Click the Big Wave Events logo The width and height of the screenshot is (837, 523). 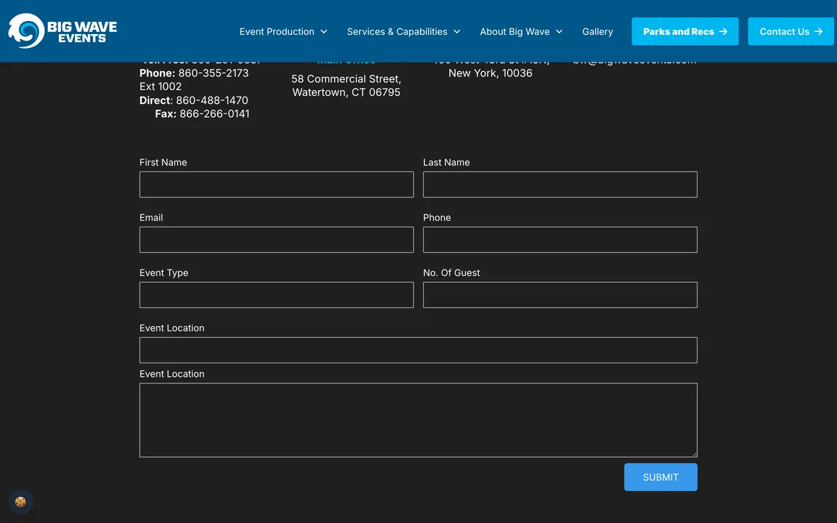62,31
